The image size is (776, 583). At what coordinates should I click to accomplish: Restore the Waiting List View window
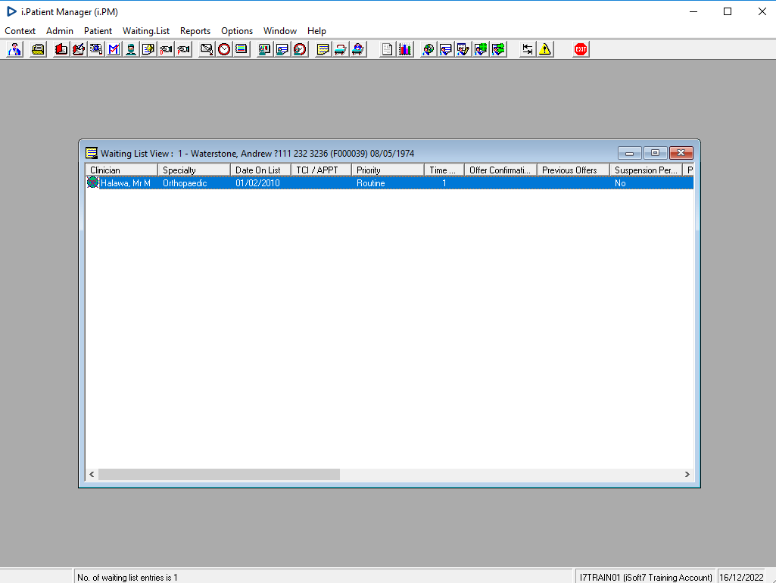click(655, 153)
